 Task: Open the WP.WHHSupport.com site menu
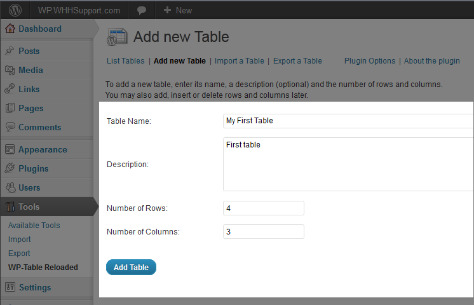click(78, 10)
